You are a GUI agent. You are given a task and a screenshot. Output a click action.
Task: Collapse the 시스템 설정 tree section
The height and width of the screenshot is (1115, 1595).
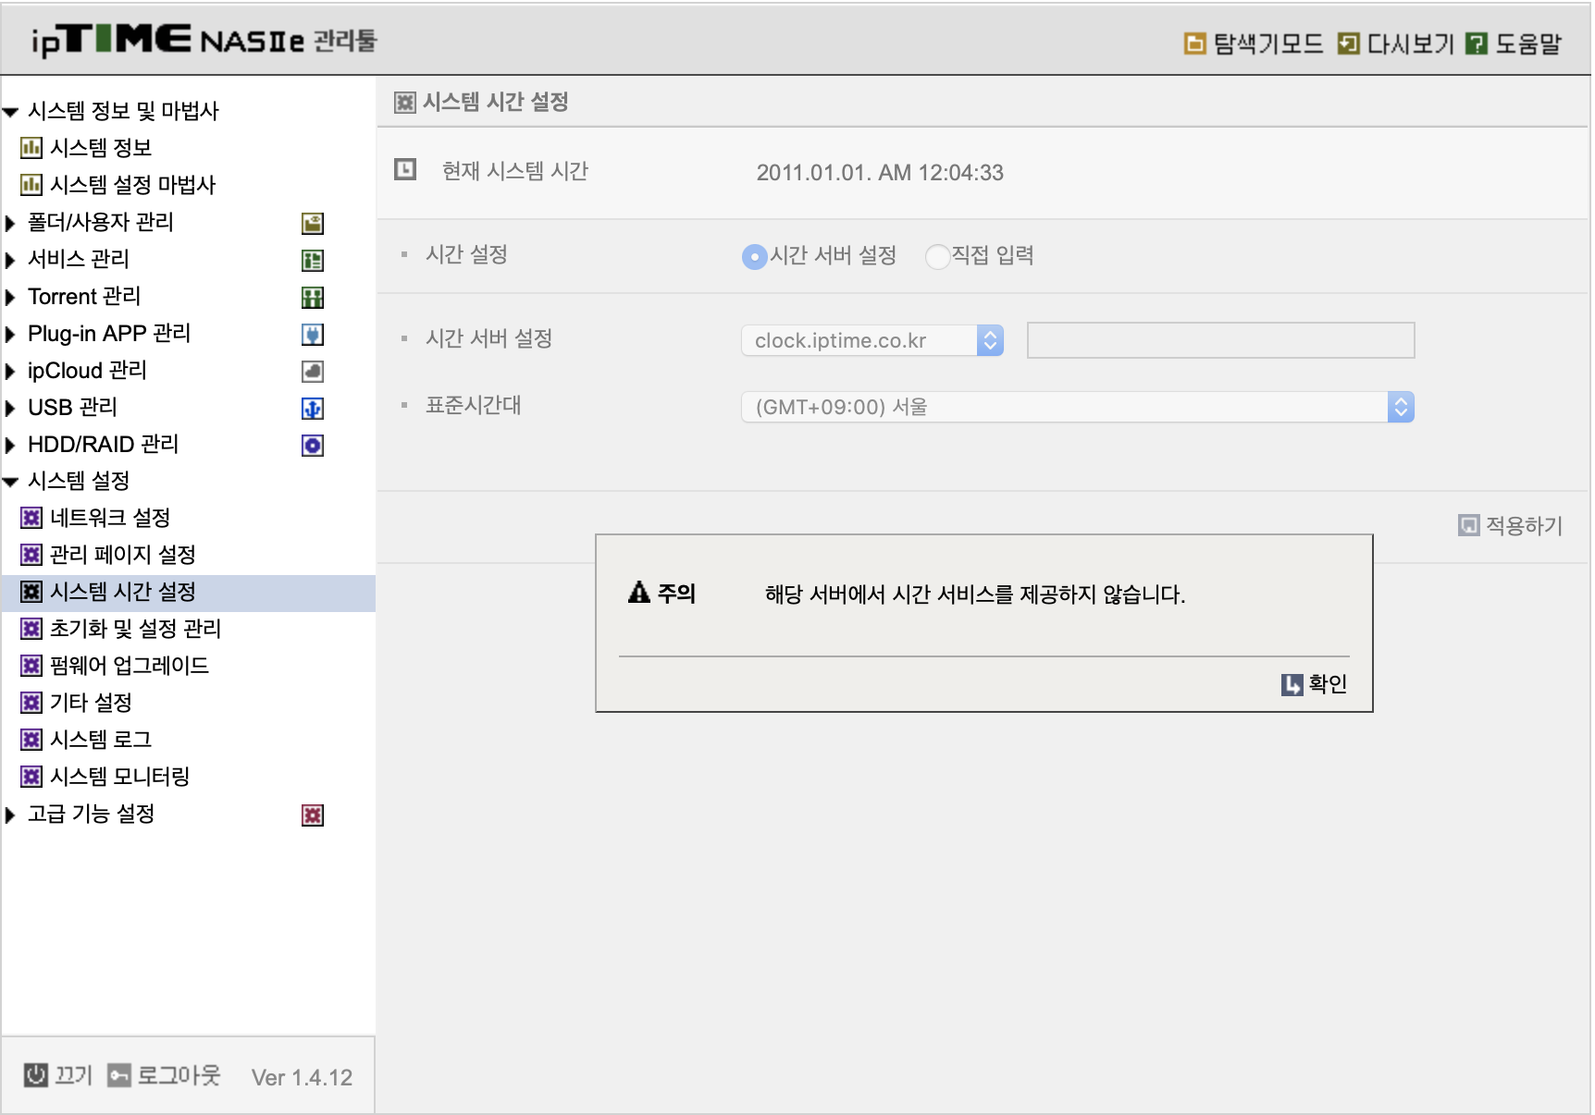(x=11, y=482)
